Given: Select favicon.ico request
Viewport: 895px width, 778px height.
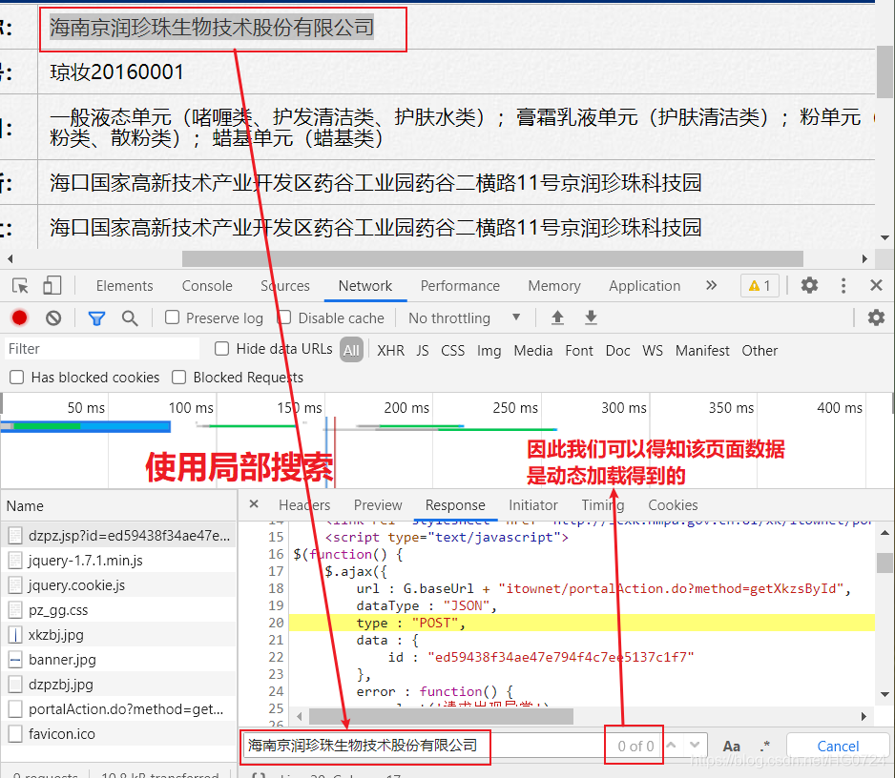Looking at the screenshot, I should click(x=118, y=734).
